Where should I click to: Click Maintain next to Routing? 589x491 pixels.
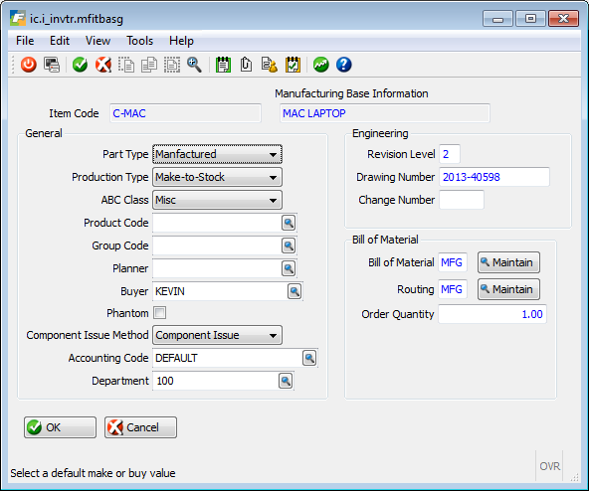[508, 289]
